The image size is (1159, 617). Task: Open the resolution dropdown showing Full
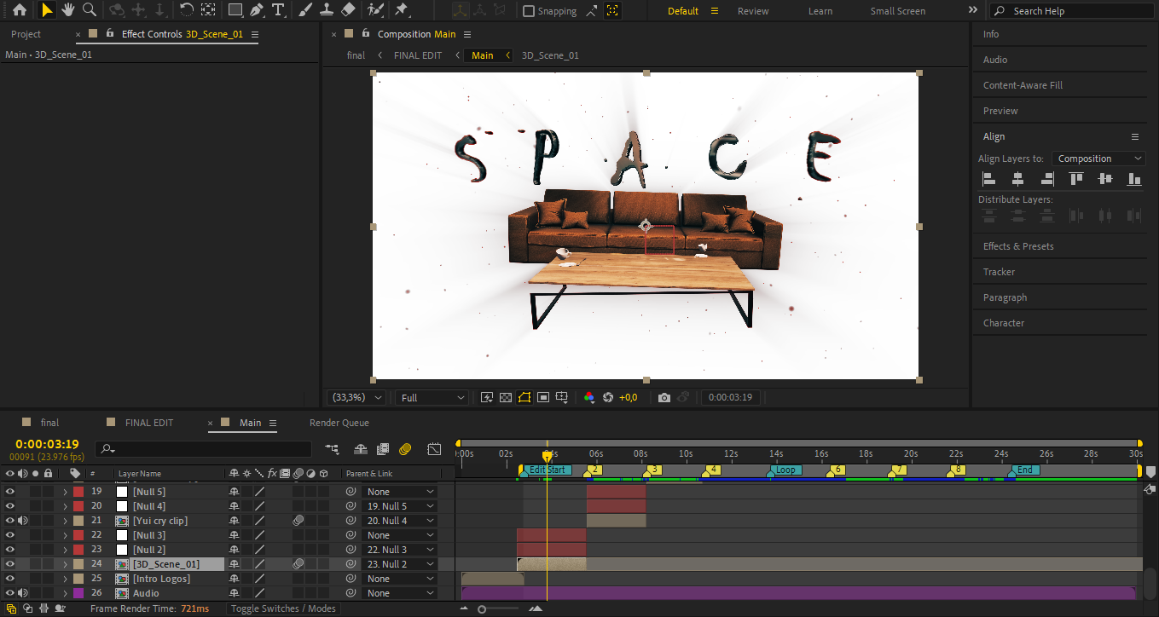pos(433,397)
